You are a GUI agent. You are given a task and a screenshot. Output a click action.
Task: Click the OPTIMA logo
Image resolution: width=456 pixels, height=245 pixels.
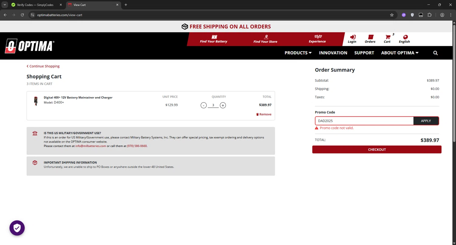pyautogui.click(x=29, y=46)
